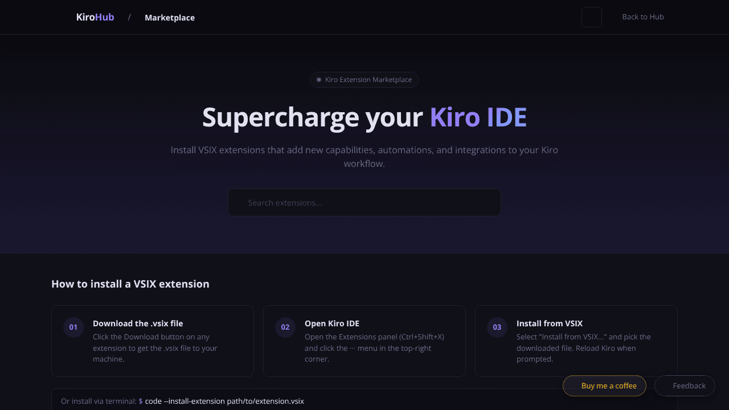Viewport: 729px width, 410px height.
Task: Click the 02 step number badge
Action: (285, 327)
